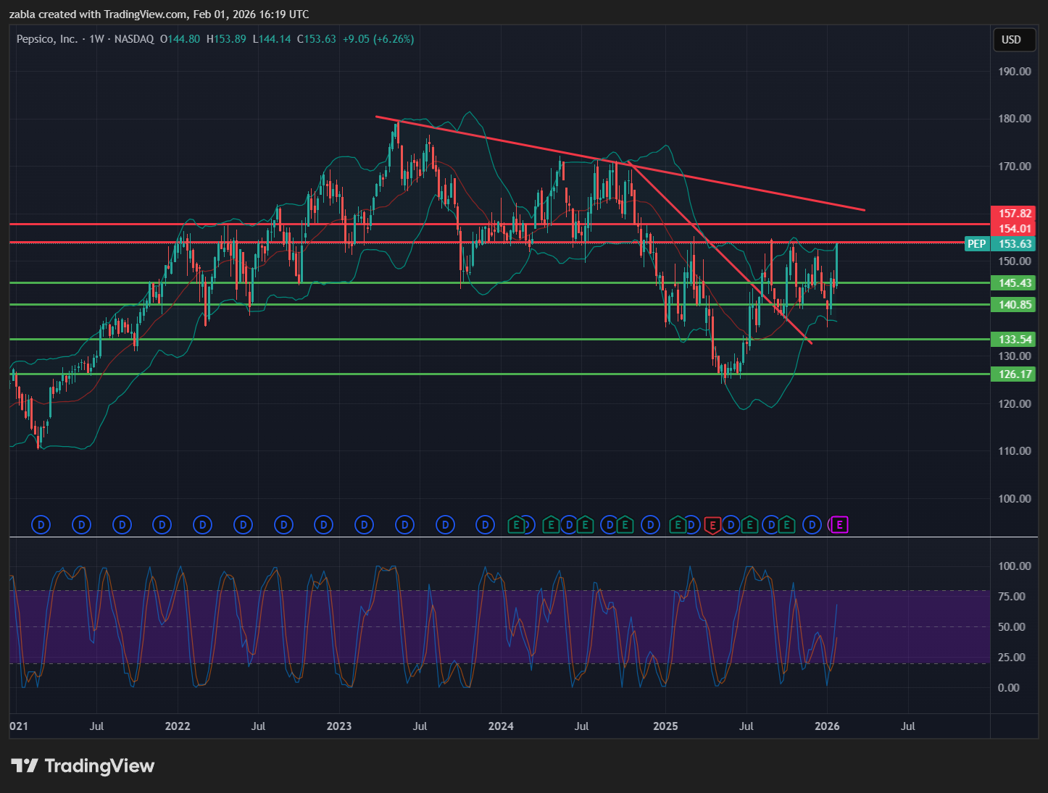
Task: Click the 1W interval label in legend
Action: pyautogui.click(x=96, y=39)
